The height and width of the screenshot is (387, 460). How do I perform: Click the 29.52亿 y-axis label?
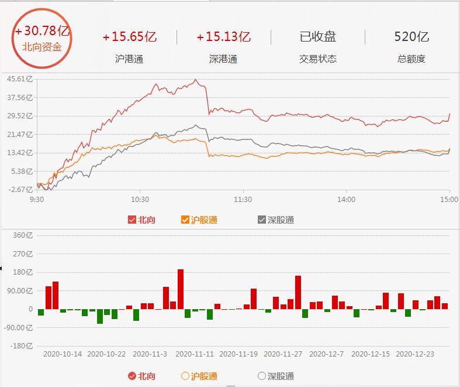(x=20, y=116)
